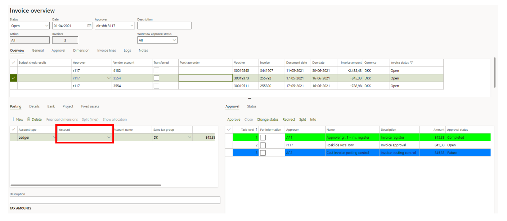Viewport: 507px width, 221px height.
Task: Click the Redirect button in Approval panel
Action: [x=289, y=119]
